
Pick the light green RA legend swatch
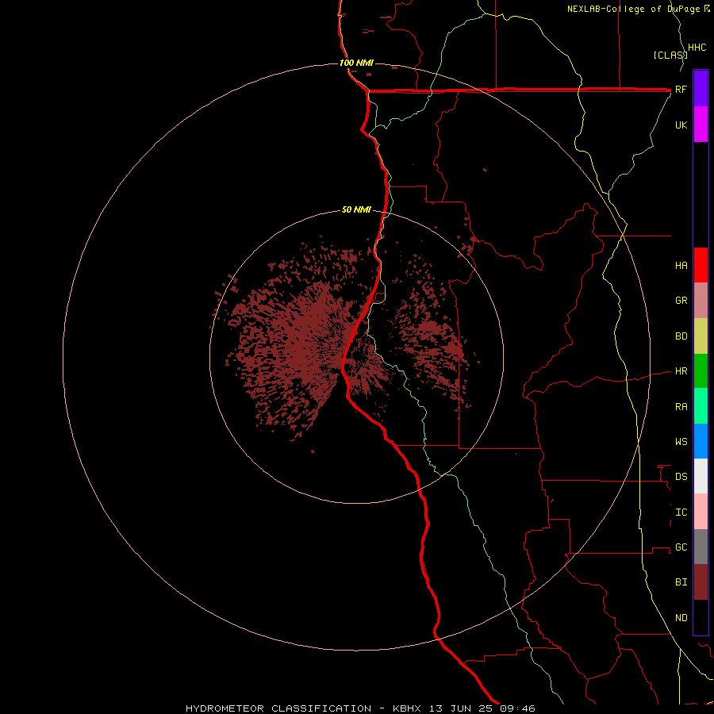701,406
